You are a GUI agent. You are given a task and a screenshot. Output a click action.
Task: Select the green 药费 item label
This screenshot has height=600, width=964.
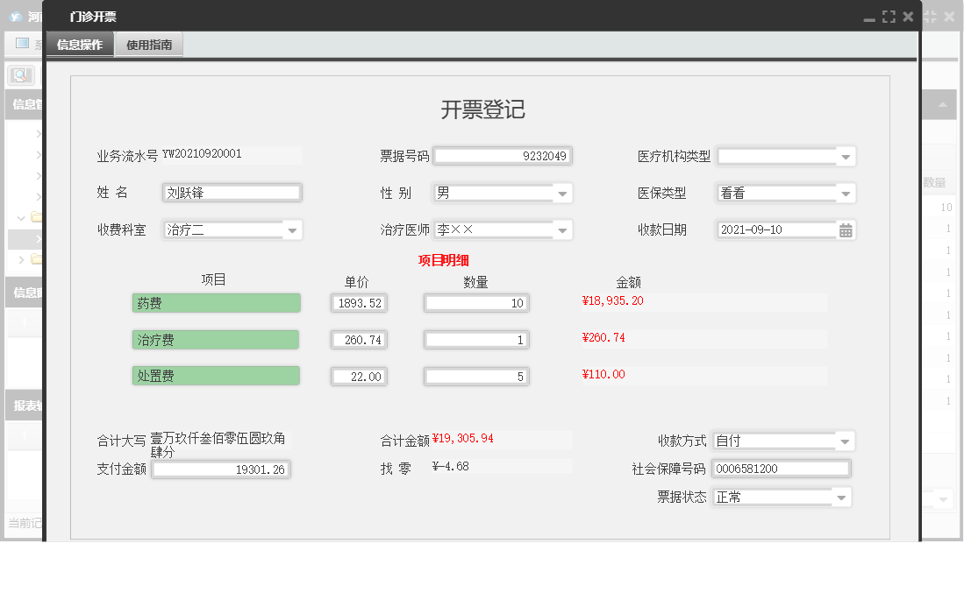tap(216, 302)
